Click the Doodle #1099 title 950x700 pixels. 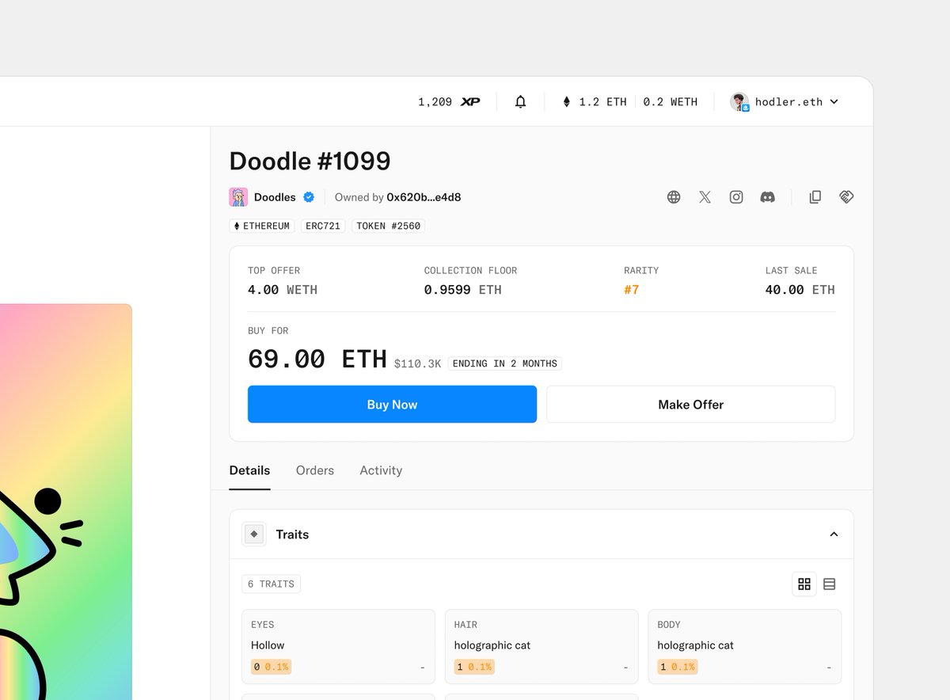click(x=310, y=161)
